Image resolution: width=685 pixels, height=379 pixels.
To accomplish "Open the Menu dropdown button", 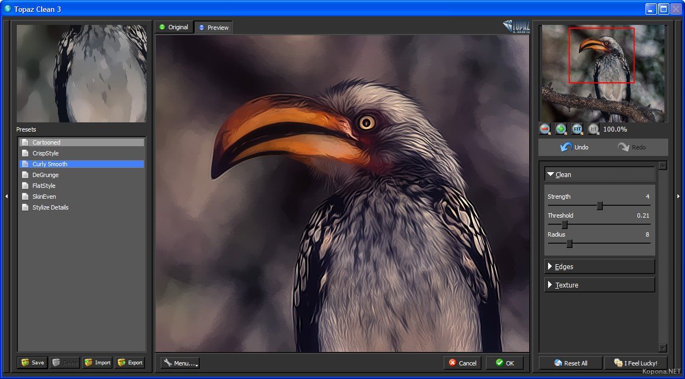I will (x=180, y=363).
